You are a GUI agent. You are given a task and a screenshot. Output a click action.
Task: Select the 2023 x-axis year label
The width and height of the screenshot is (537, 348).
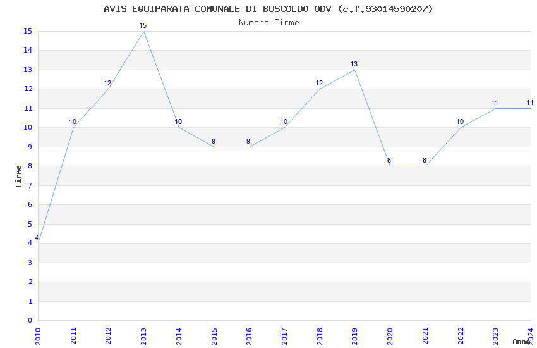[x=495, y=336]
